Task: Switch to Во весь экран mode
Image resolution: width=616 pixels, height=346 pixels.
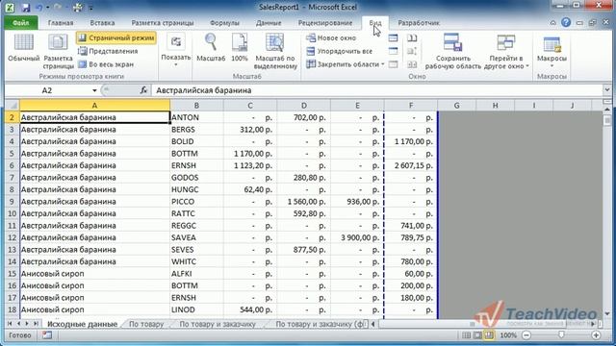Action: tap(106, 64)
